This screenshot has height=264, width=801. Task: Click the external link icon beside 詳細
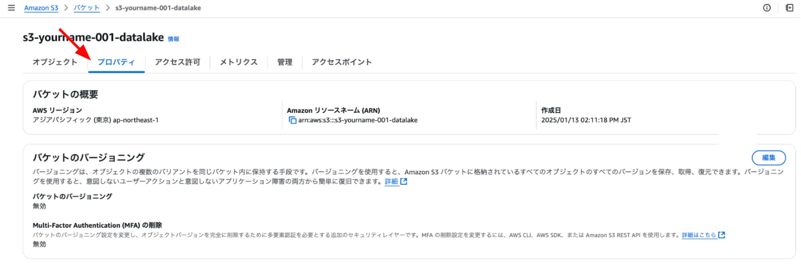tap(404, 182)
